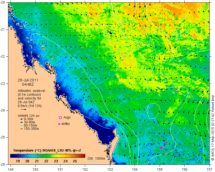Click the cyan 80-150m legend arrow
This screenshot has width=215, height=172.
(21, 126)
